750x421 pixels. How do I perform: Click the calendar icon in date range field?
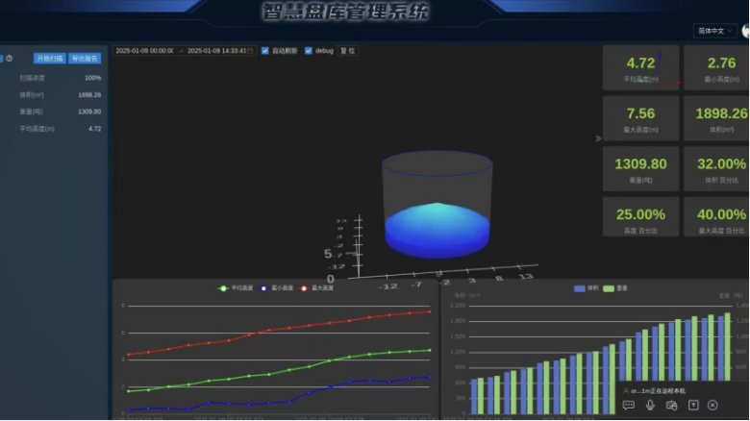(251, 50)
